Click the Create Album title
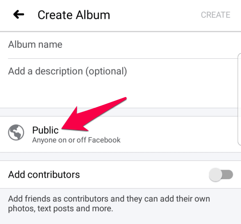The image size is (241, 224). click(x=74, y=15)
